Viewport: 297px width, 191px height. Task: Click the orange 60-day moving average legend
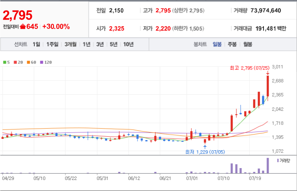pos(31,62)
